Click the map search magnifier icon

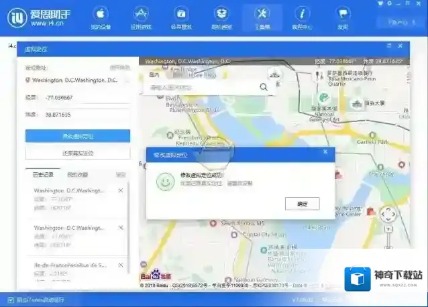pyautogui.click(x=264, y=86)
